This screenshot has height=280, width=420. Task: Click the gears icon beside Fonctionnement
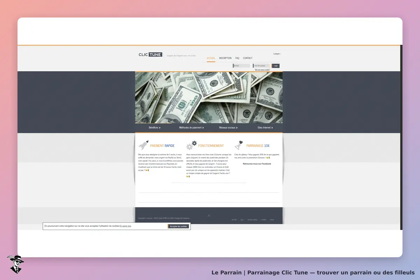[x=191, y=145]
